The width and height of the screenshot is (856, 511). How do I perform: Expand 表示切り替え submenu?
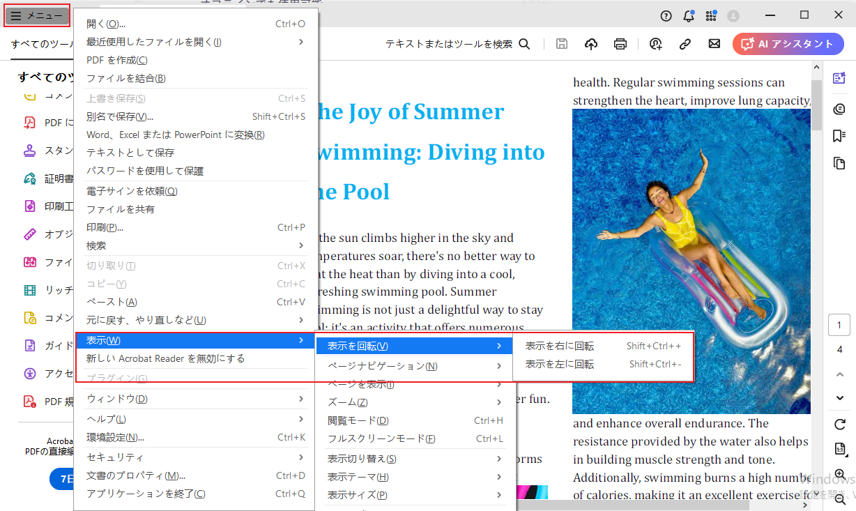pos(414,459)
